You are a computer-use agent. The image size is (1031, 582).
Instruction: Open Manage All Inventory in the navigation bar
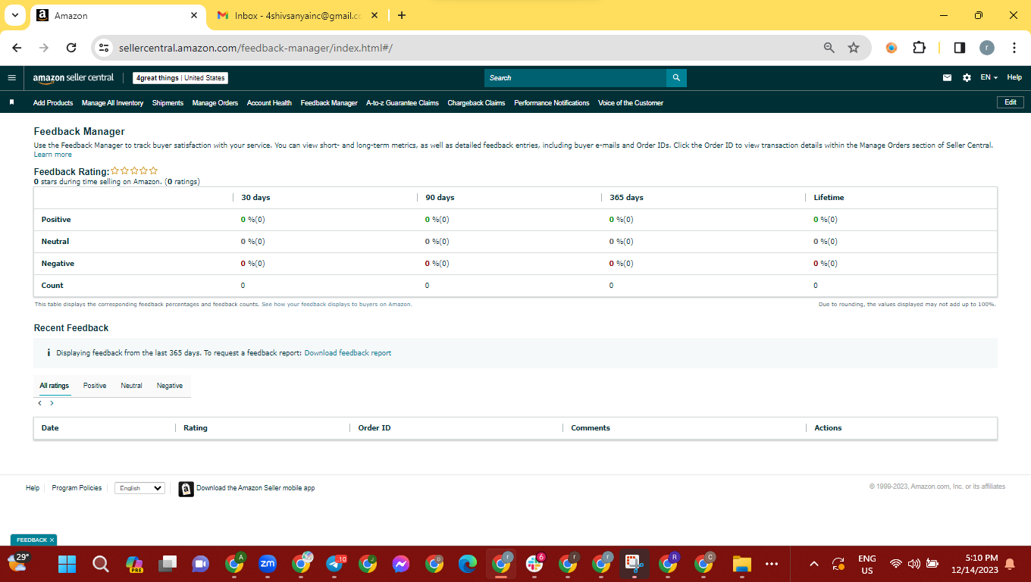click(x=113, y=102)
